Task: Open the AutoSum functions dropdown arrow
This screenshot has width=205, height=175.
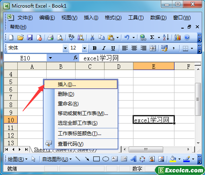Action: coord(159,37)
